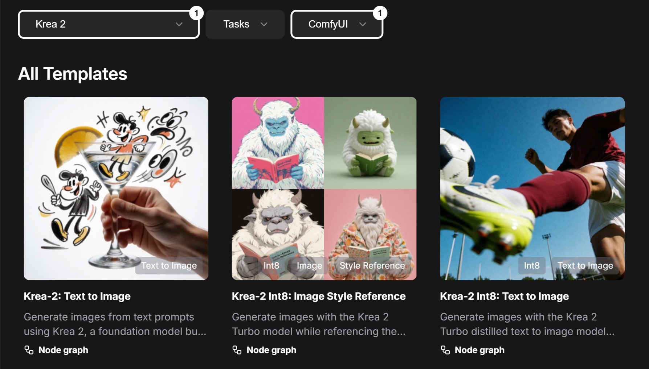This screenshot has width=649, height=369.
Task: Open the martini glass cartoon thumbnail
Action: pos(116,188)
